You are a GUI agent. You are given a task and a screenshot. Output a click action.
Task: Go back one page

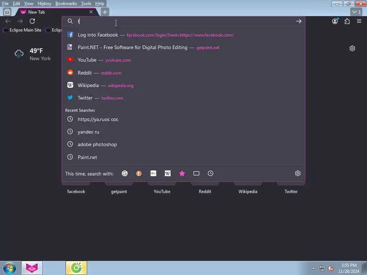(x=8, y=21)
